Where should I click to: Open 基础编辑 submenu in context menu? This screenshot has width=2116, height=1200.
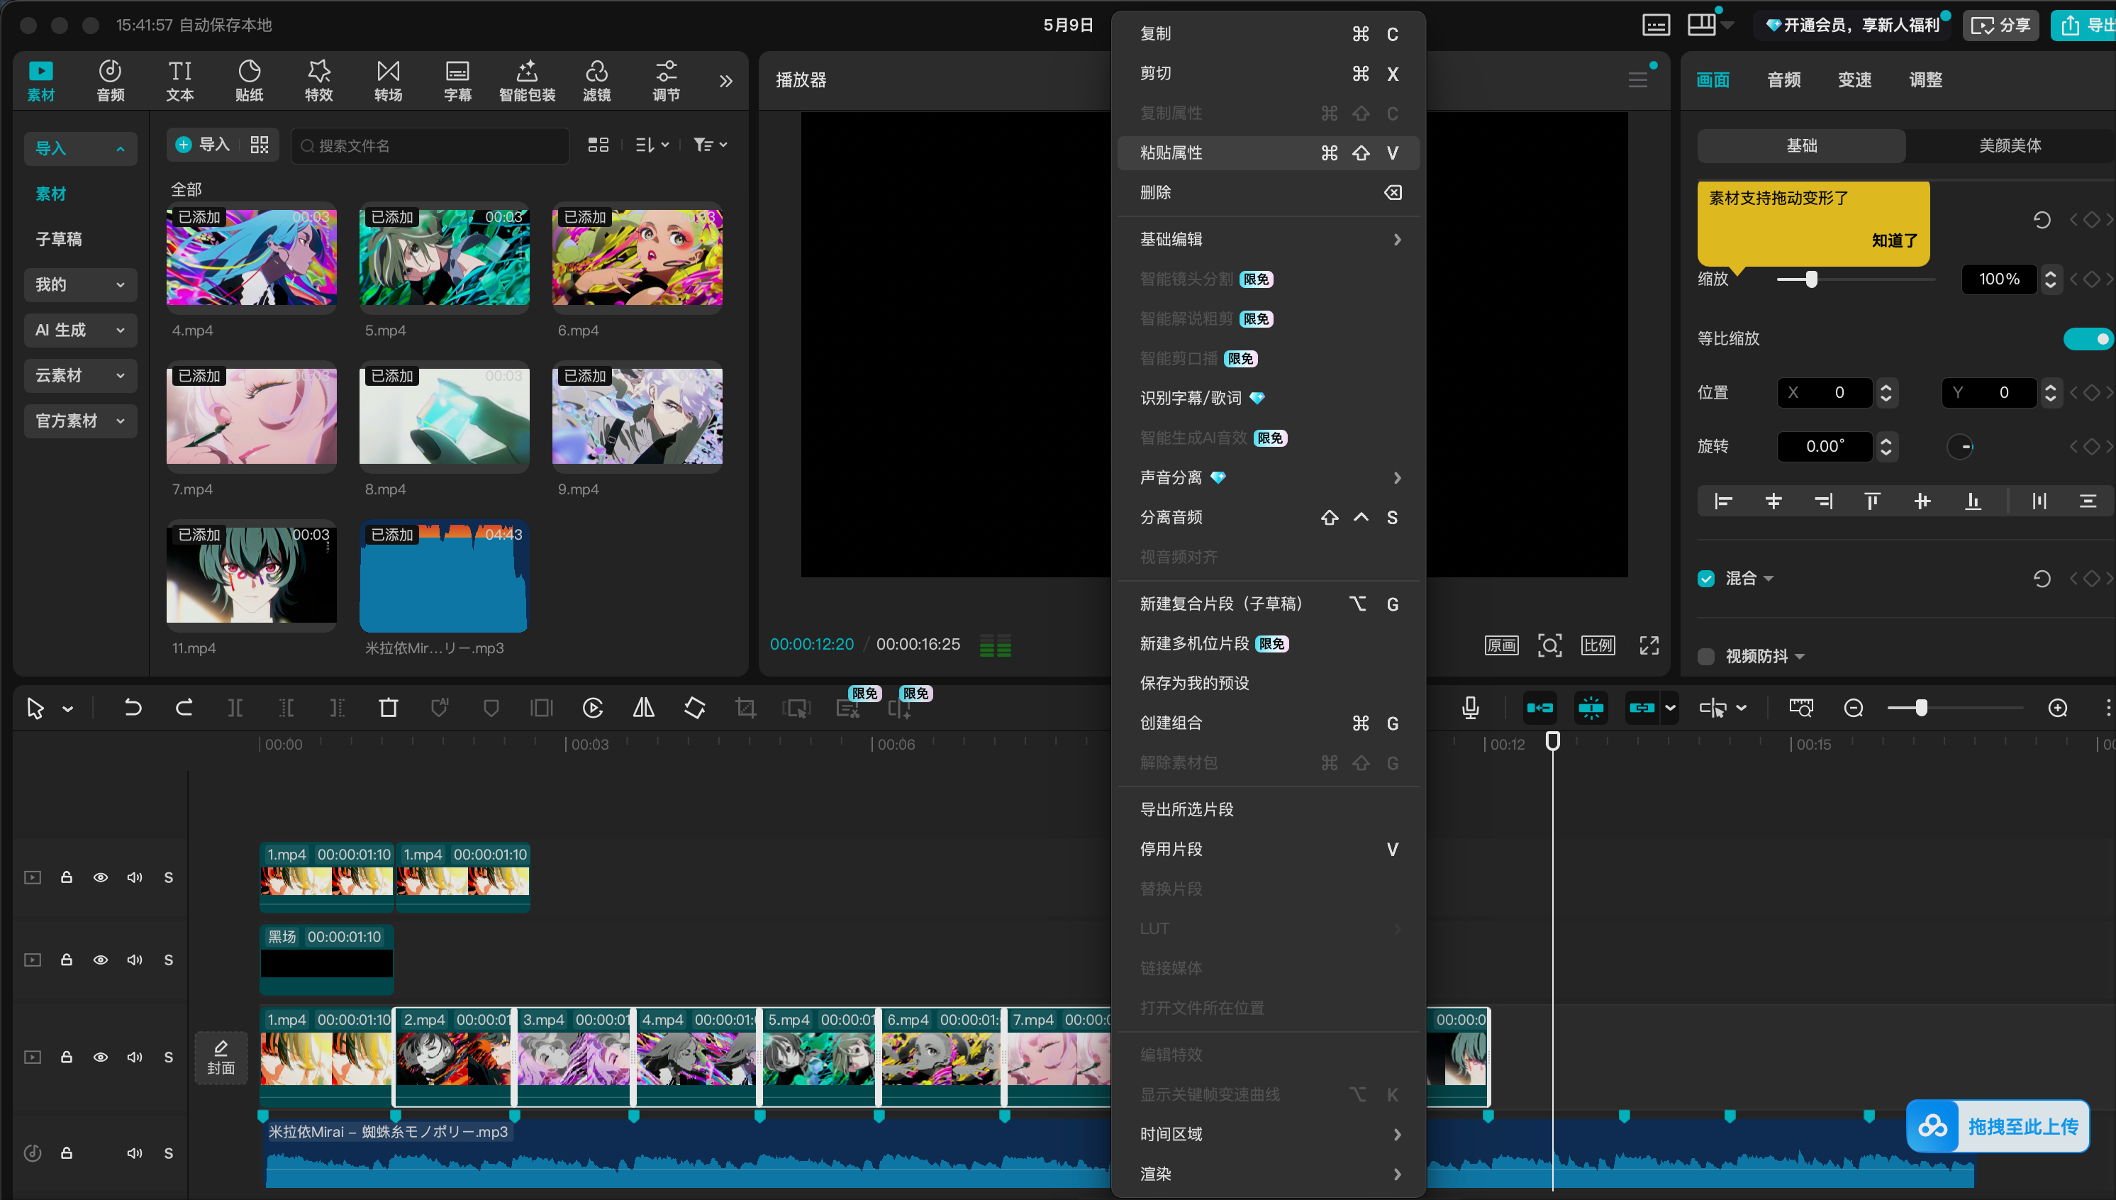pyautogui.click(x=1268, y=239)
